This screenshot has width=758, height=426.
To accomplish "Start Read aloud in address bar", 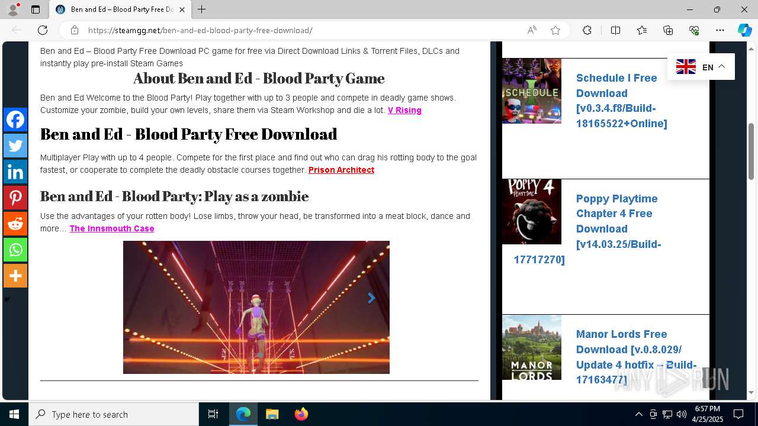I will tap(532, 30).
